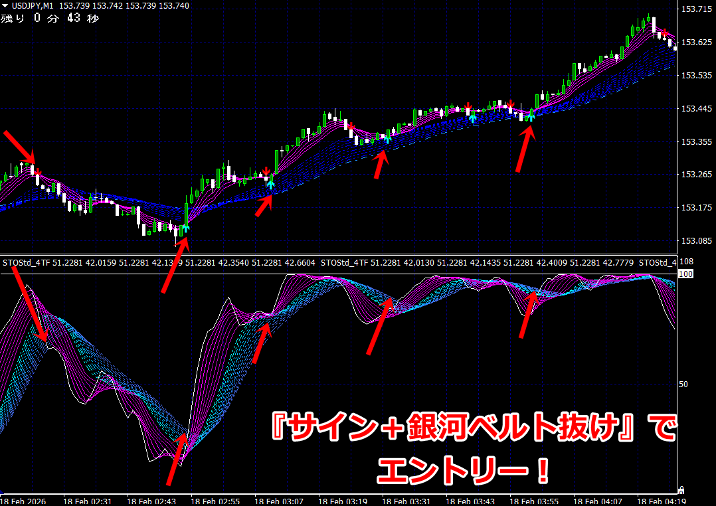
Task: Click the 18 Feb 2026 date label
Action: 23,501
